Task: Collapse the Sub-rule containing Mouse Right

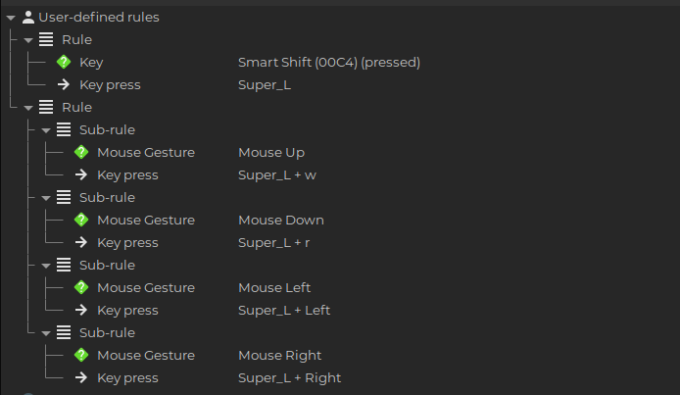Action: point(46,333)
